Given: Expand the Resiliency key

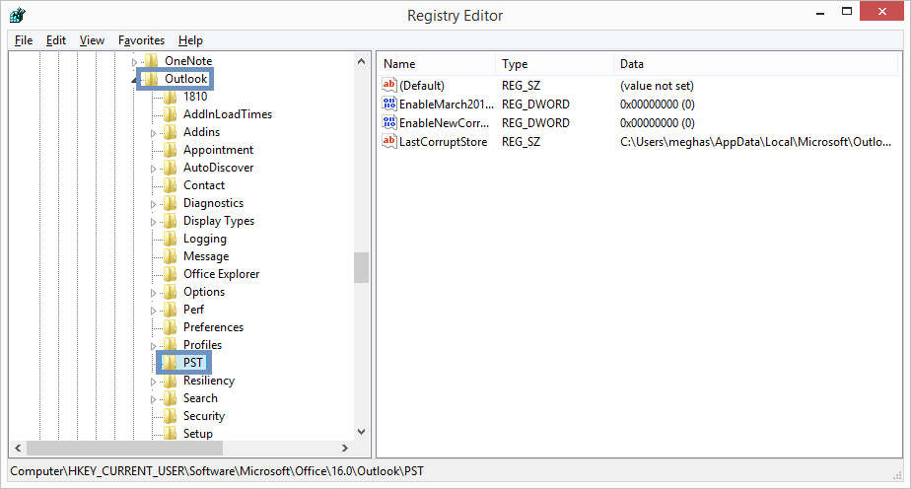Looking at the screenshot, I should [x=154, y=382].
